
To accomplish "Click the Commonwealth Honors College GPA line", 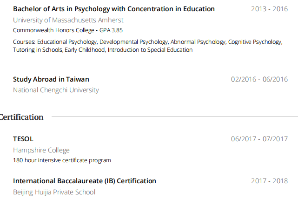I will [x=68, y=30].
